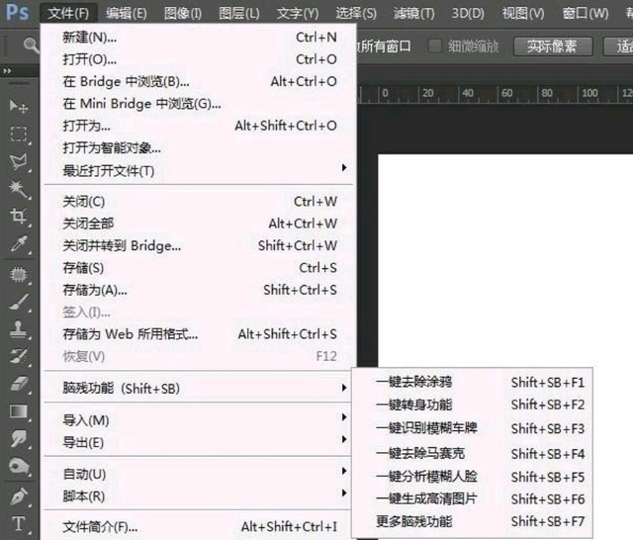Open the 文字(Y) menu
Viewport: 633px width, 540px height.
pyautogui.click(x=298, y=14)
